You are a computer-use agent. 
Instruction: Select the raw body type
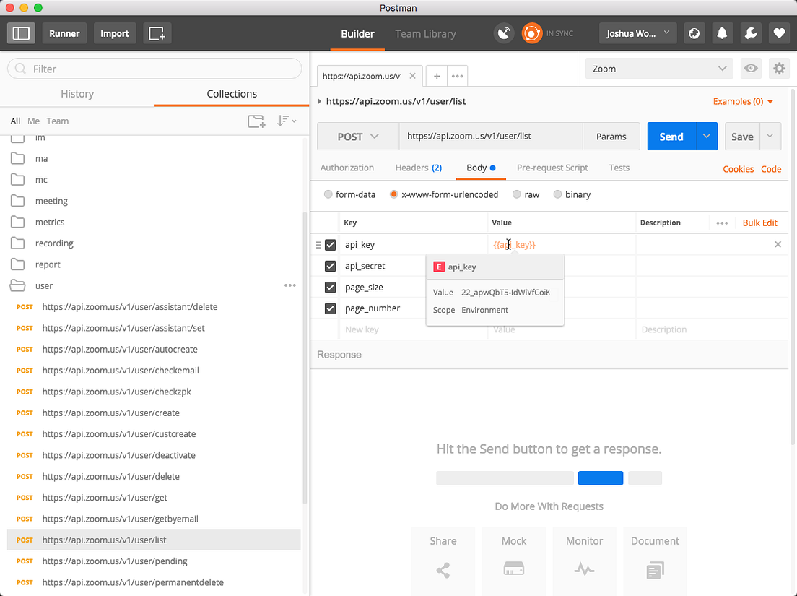pyautogui.click(x=517, y=194)
